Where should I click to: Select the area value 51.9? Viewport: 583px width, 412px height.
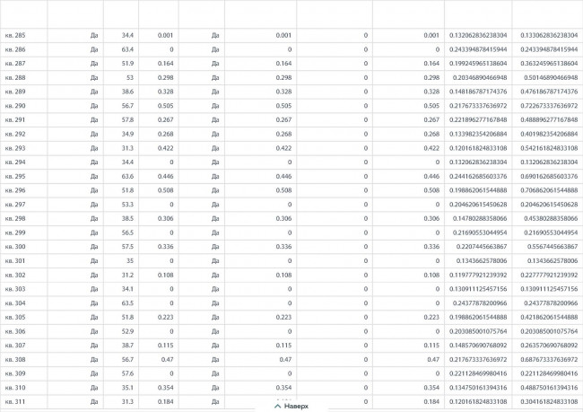click(x=127, y=63)
